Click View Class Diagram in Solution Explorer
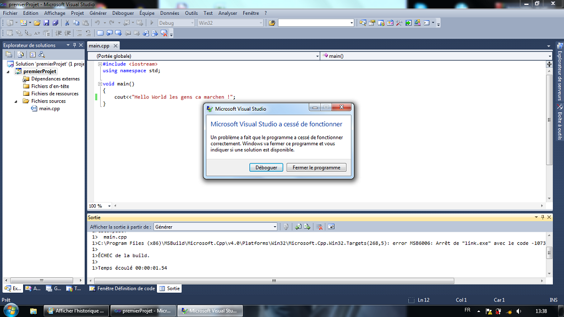The image size is (564, 317). coord(42,54)
